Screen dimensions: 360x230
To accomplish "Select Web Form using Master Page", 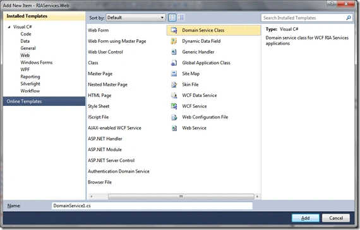I will coord(117,41).
